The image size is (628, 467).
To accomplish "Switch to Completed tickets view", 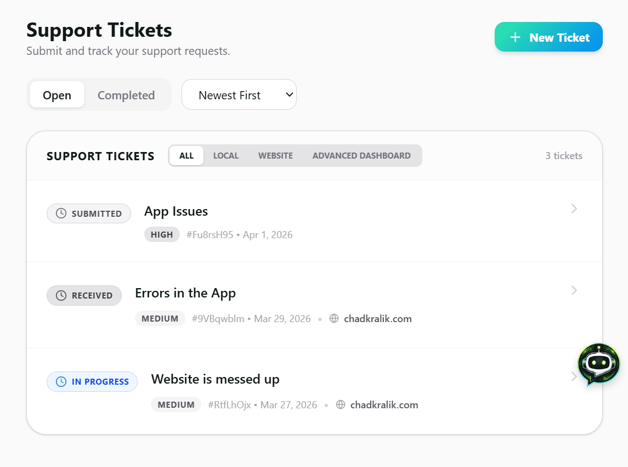I will pyautogui.click(x=126, y=95).
